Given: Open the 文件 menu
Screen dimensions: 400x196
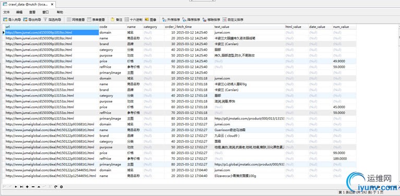Looking at the screenshot, I should pyautogui.click(x=6, y=12).
